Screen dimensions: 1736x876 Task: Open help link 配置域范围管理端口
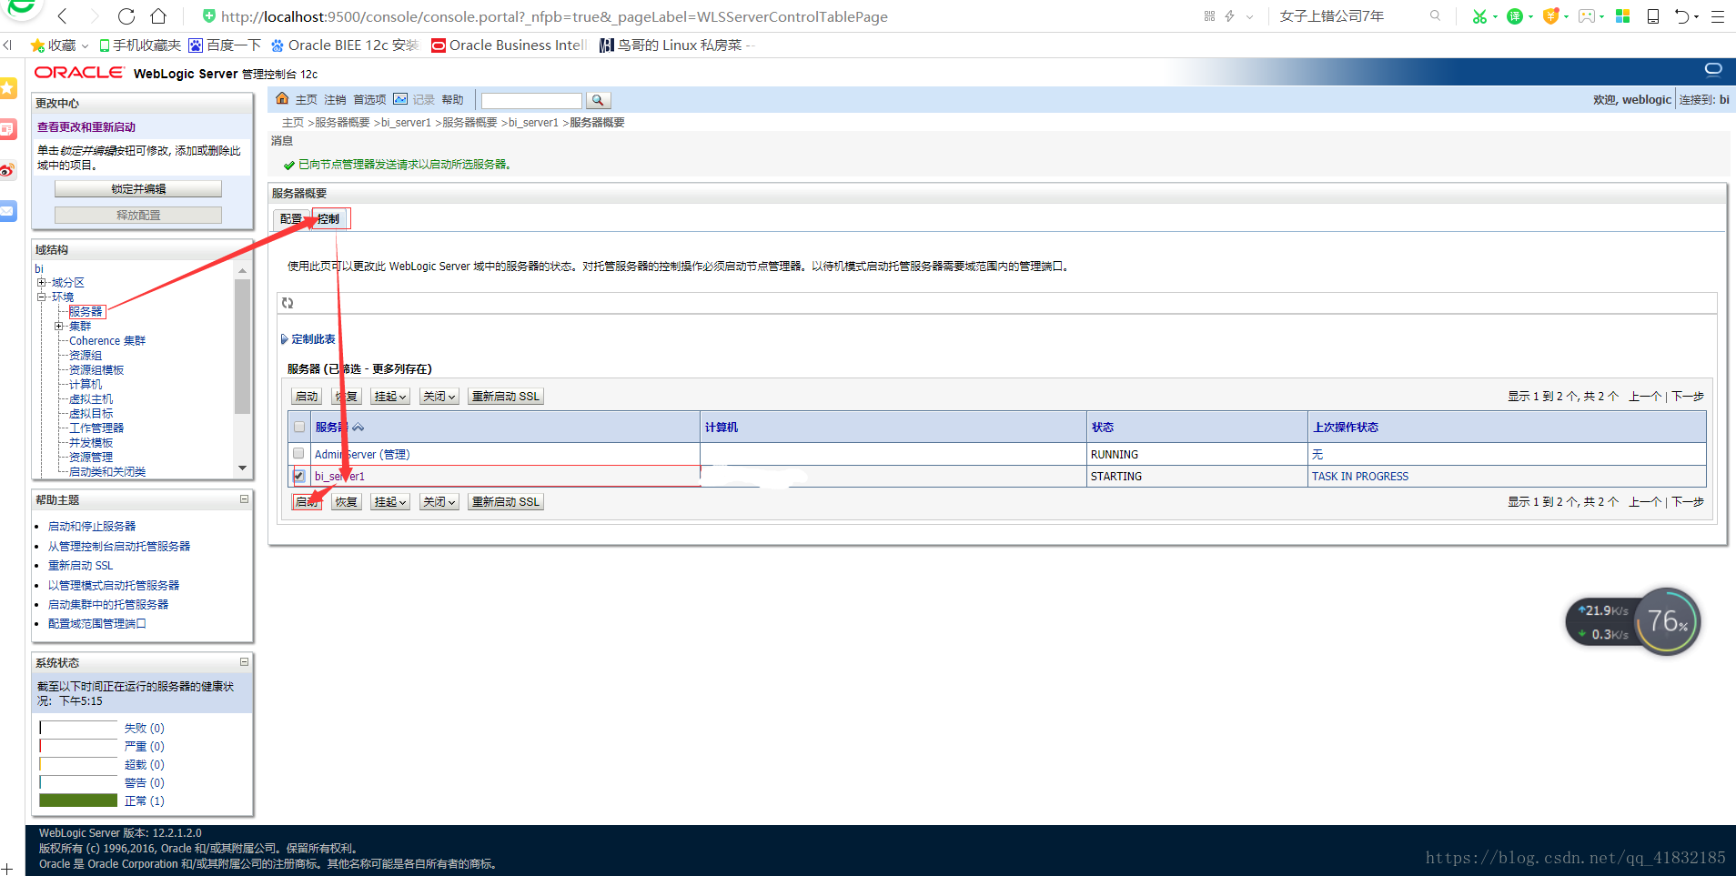(x=97, y=623)
